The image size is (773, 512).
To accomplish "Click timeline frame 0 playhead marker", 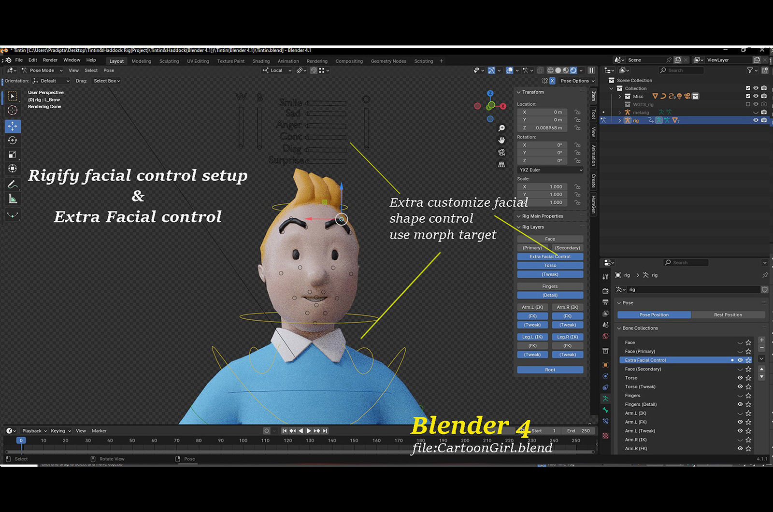I will [21, 441].
